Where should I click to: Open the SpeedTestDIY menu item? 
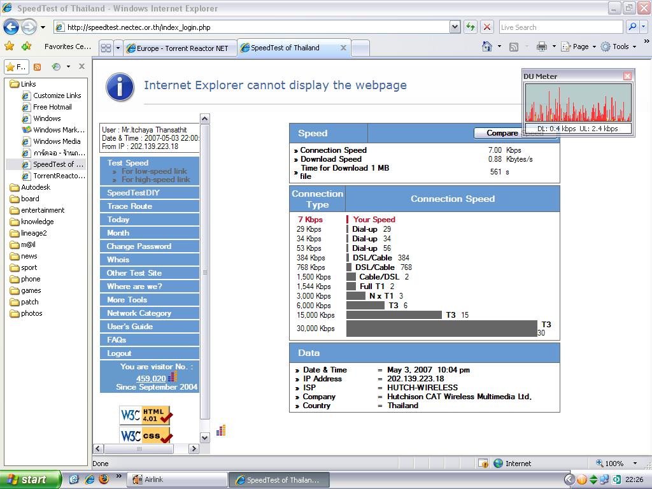pos(150,192)
